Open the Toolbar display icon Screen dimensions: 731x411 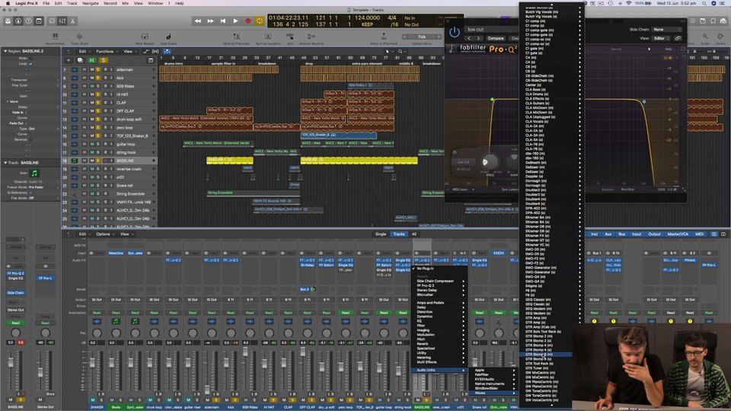pyautogui.click(x=39, y=21)
